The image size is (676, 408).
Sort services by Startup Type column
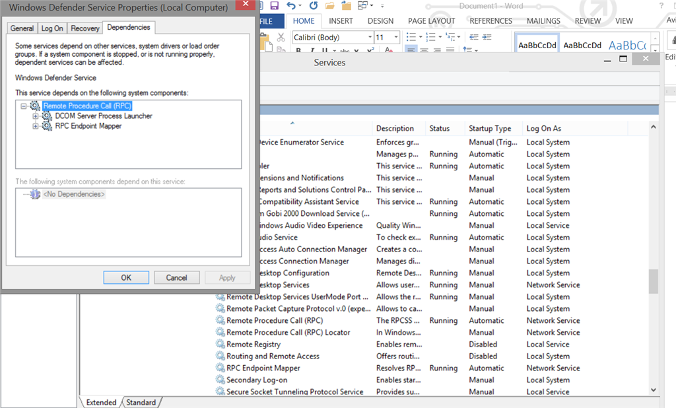tap(490, 129)
